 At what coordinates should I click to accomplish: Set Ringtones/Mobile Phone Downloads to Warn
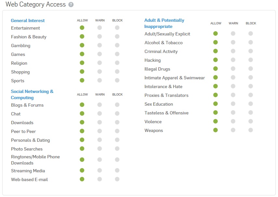click(x=100, y=160)
